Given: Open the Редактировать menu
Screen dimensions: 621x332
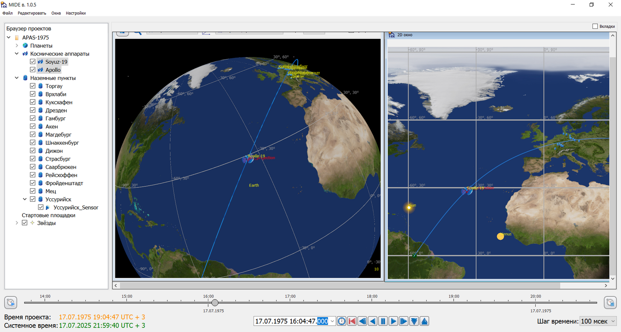Looking at the screenshot, I should (x=32, y=13).
